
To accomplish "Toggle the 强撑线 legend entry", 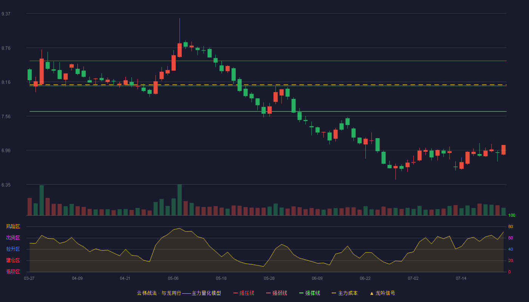I will [309, 293].
